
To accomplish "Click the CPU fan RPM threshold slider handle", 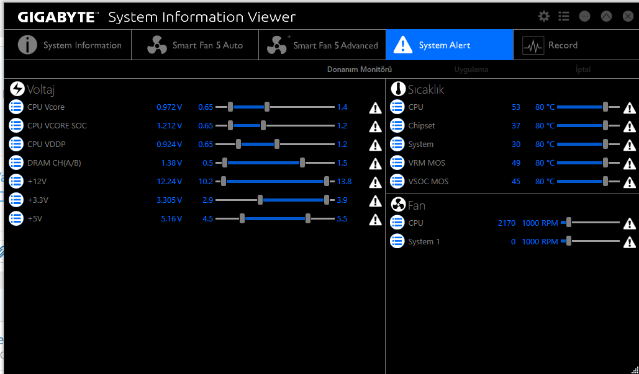I will pyautogui.click(x=568, y=223).
